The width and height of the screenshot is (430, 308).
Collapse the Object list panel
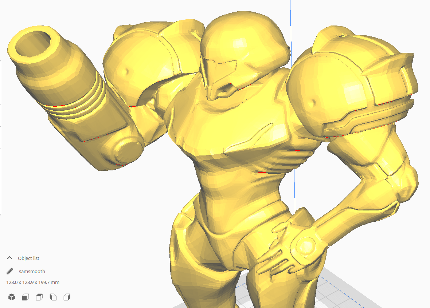point(9,258)
